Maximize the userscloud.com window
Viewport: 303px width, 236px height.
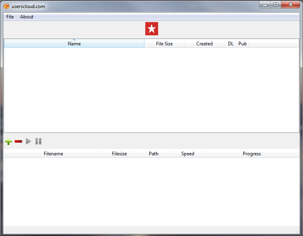pyautogui.click(x=276, y=5)
